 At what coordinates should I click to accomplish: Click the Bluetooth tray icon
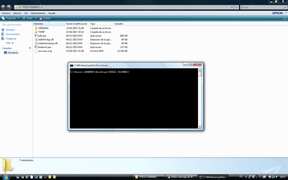(x=257, y=177)
